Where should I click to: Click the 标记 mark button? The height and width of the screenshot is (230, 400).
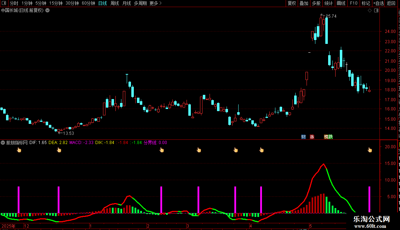366,3
